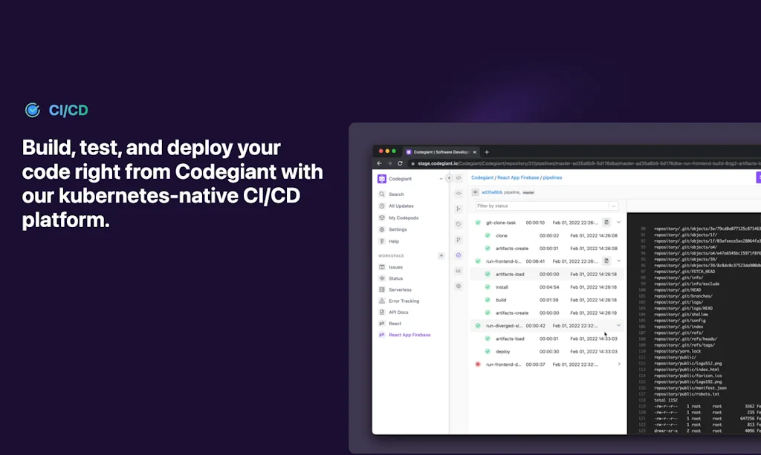This screenshot has height=455, width=761.
Task: Select the deploy step row
Action: pyautogui.click(x=547, y=352)
